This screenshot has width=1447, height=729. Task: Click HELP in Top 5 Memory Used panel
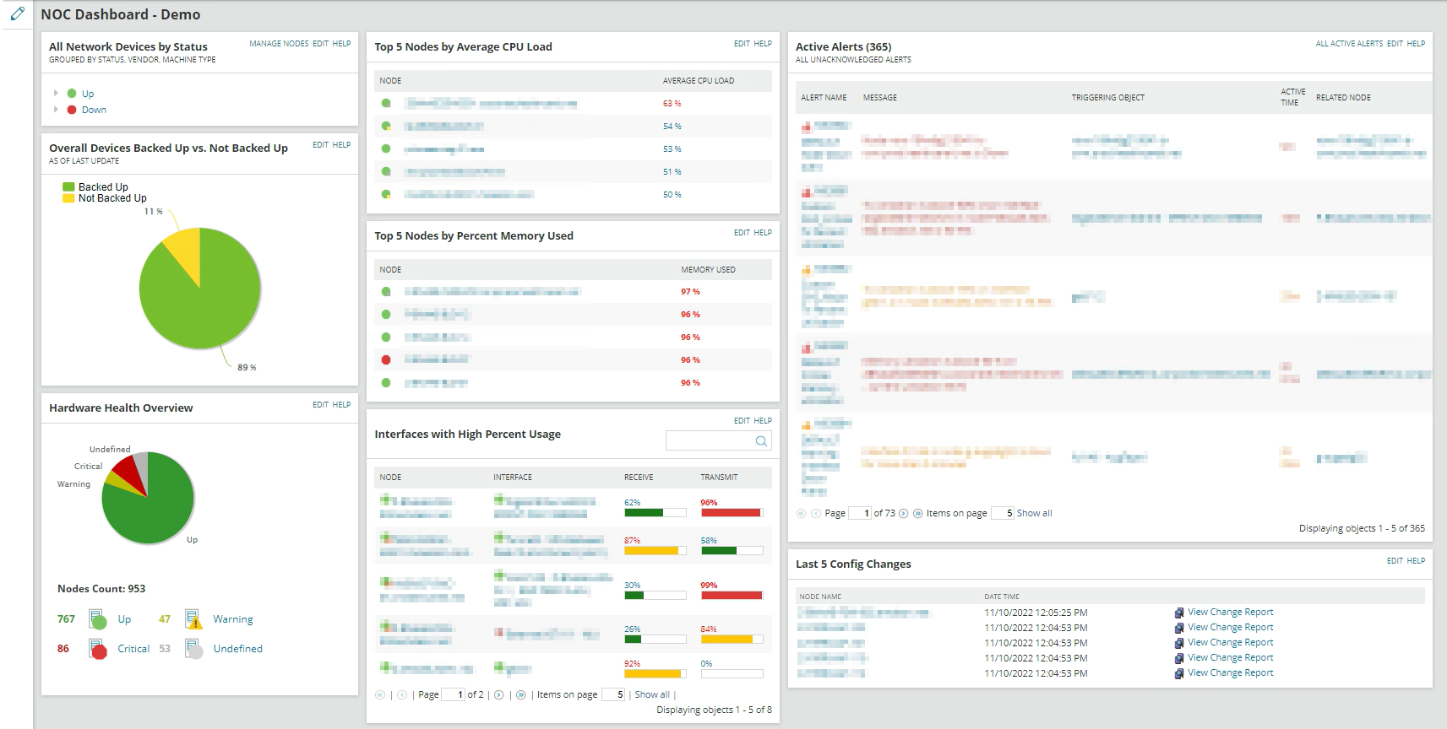(763, 233)
